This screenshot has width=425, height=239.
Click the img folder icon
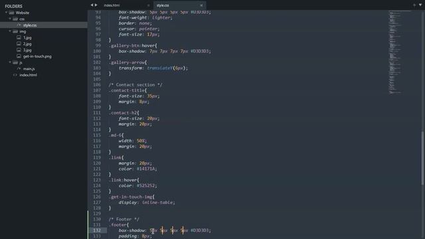[x=15, y=31]
